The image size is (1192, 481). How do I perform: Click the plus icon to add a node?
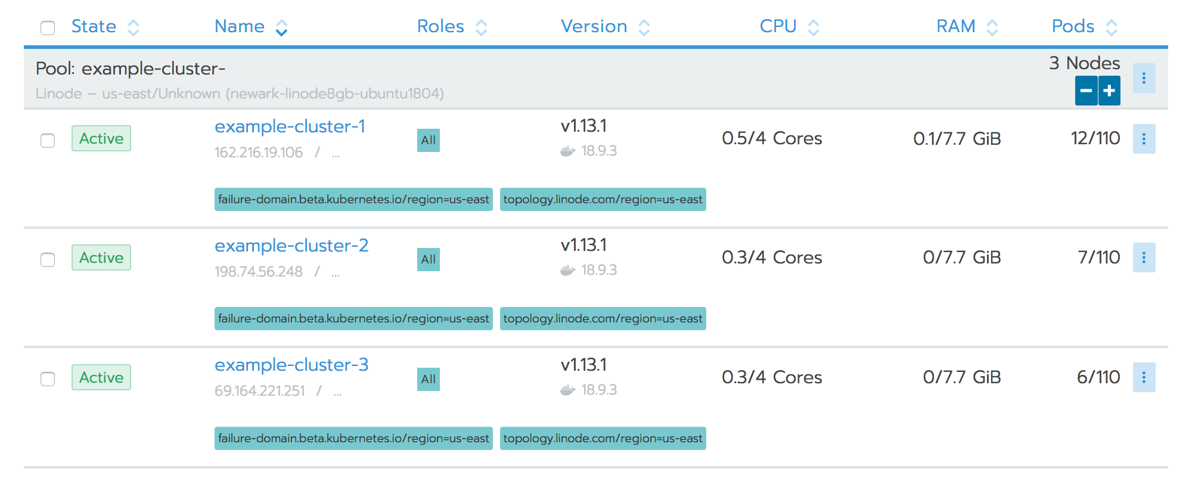[x=1109, y=91]
